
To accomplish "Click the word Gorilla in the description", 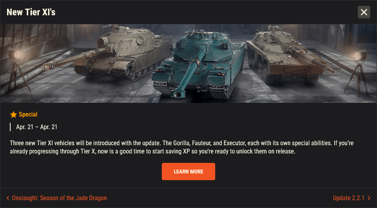I will coord(181,143).
